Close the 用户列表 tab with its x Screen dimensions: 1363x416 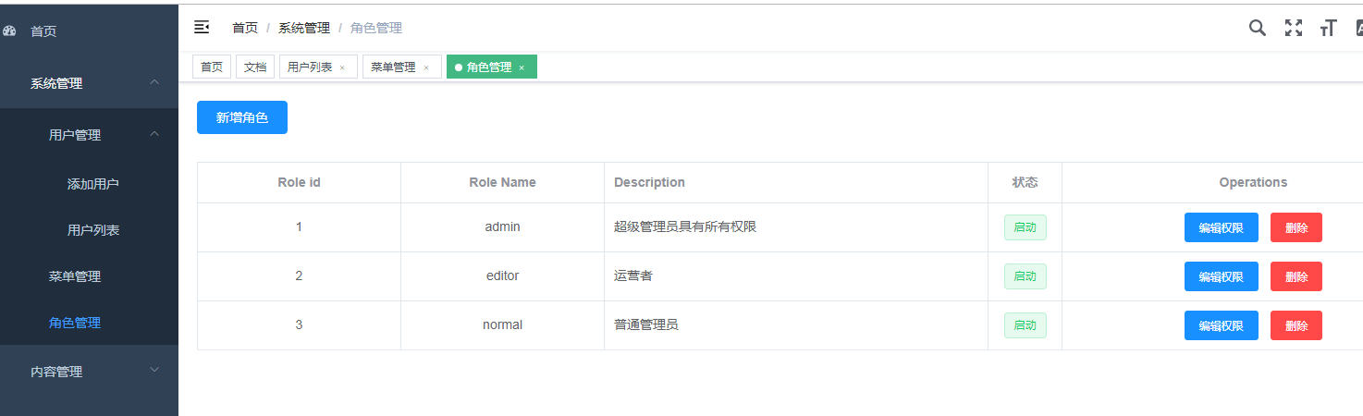coord(342,67)
